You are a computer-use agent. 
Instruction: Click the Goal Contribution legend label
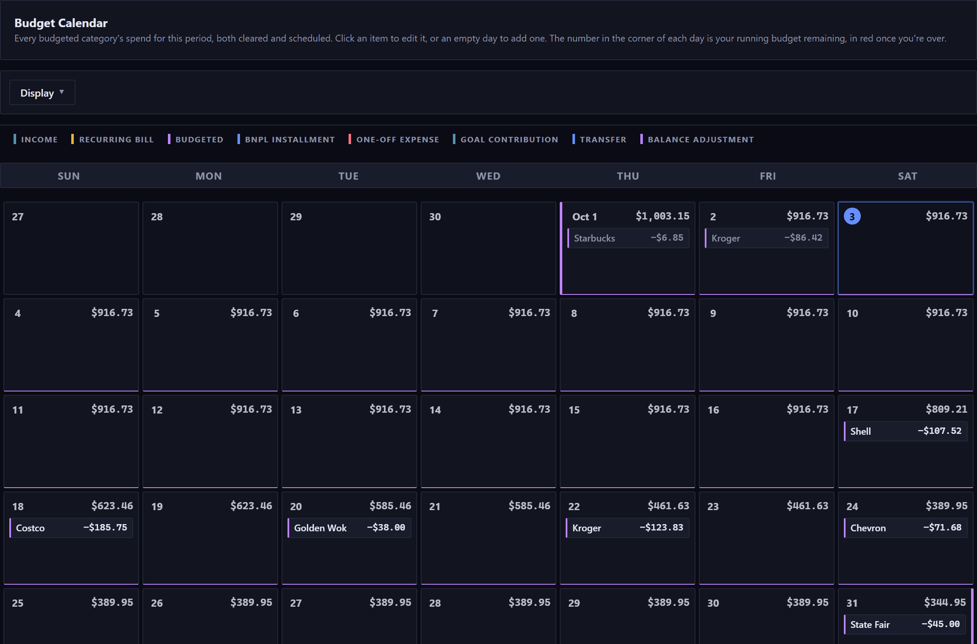click(509, 139)
